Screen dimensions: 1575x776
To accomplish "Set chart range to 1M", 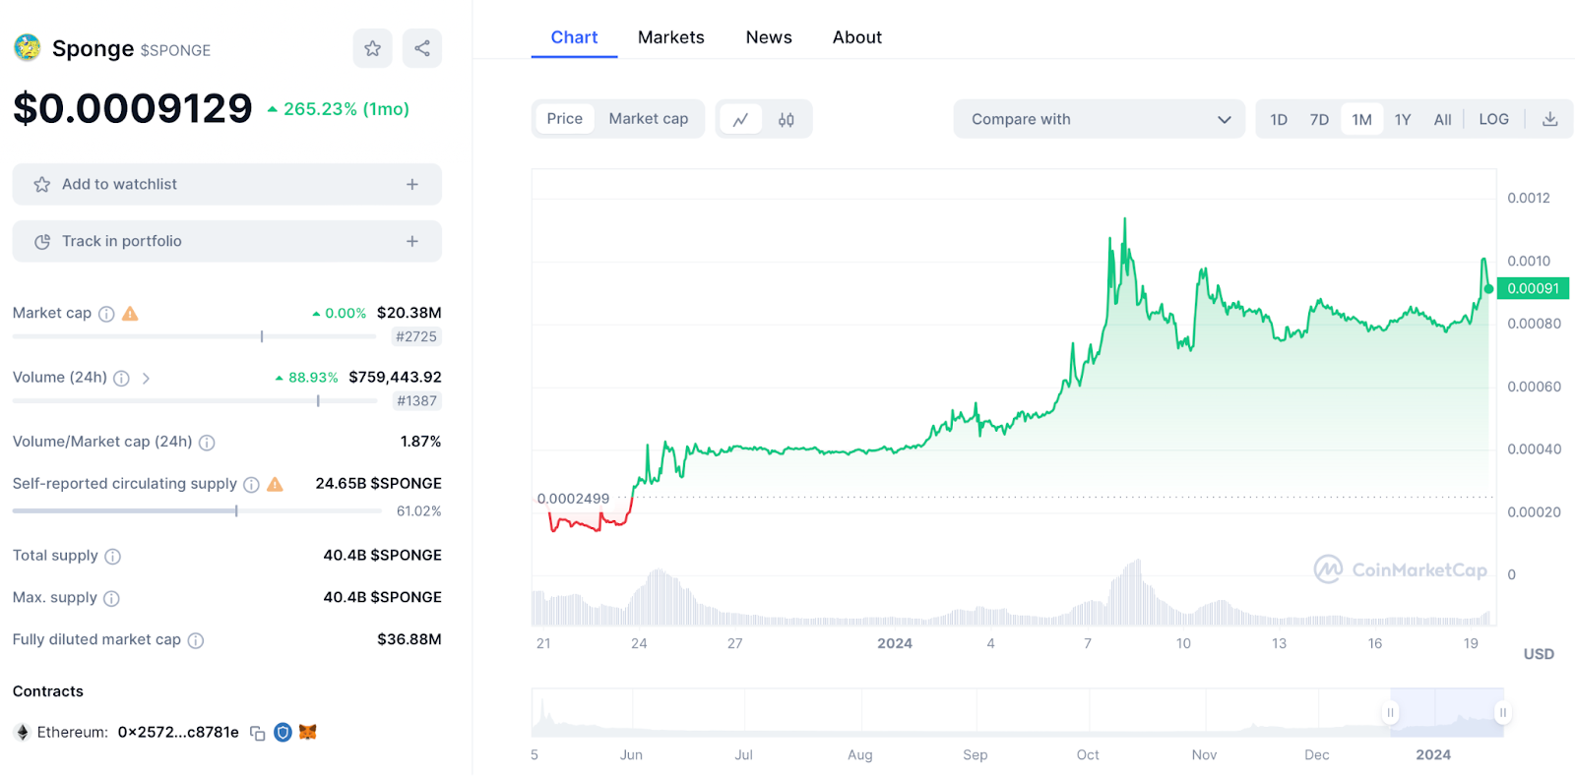I will coord(1361,119).
